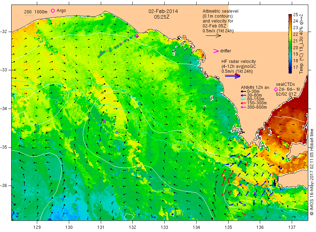Click the "(0.1m contours)" text
Image resolution: width=316 pixels, height=232 pixels.
pyautogui.click(x=218, y=16)
